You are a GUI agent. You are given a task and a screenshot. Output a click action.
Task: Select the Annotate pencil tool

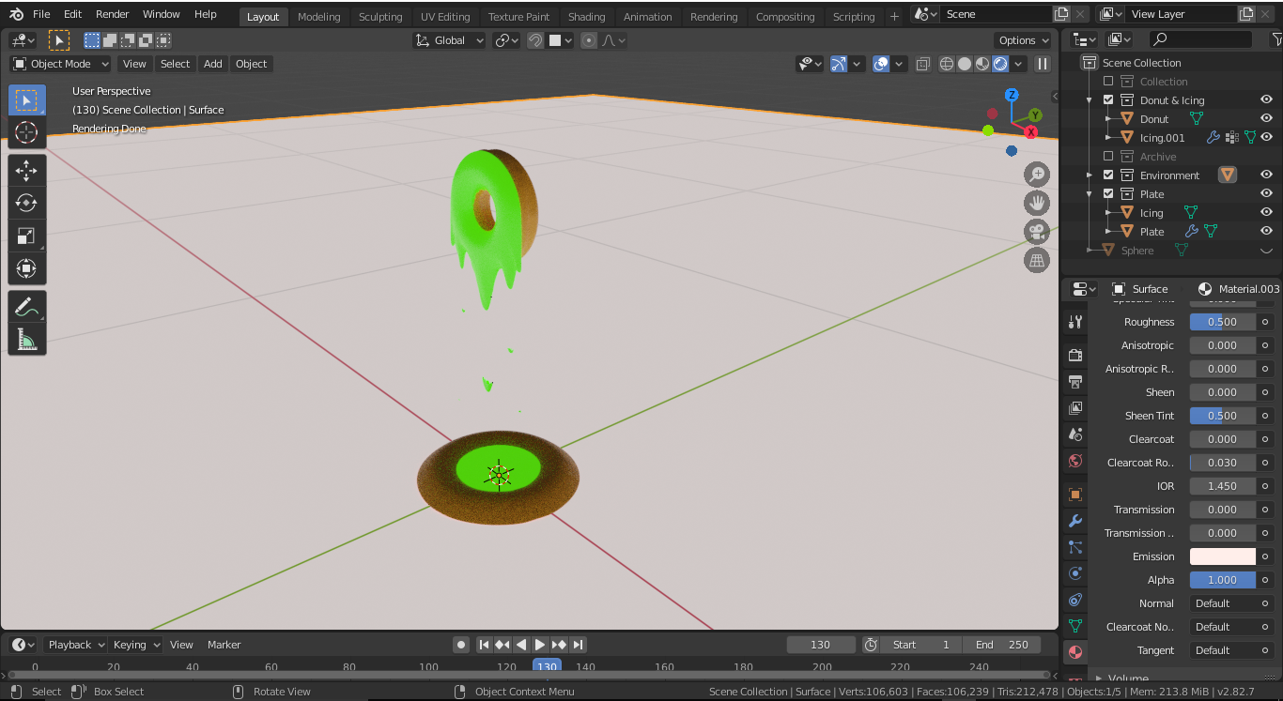26,306
